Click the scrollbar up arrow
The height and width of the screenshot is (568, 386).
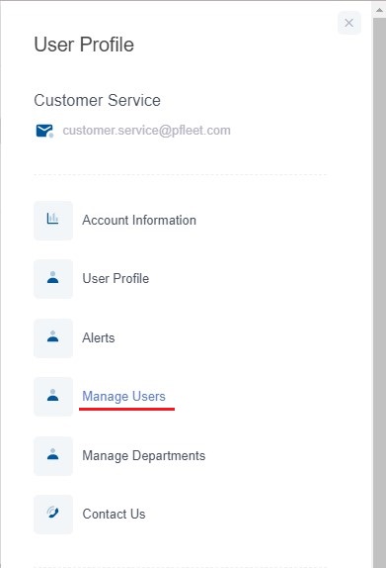(x=379, y=10)
